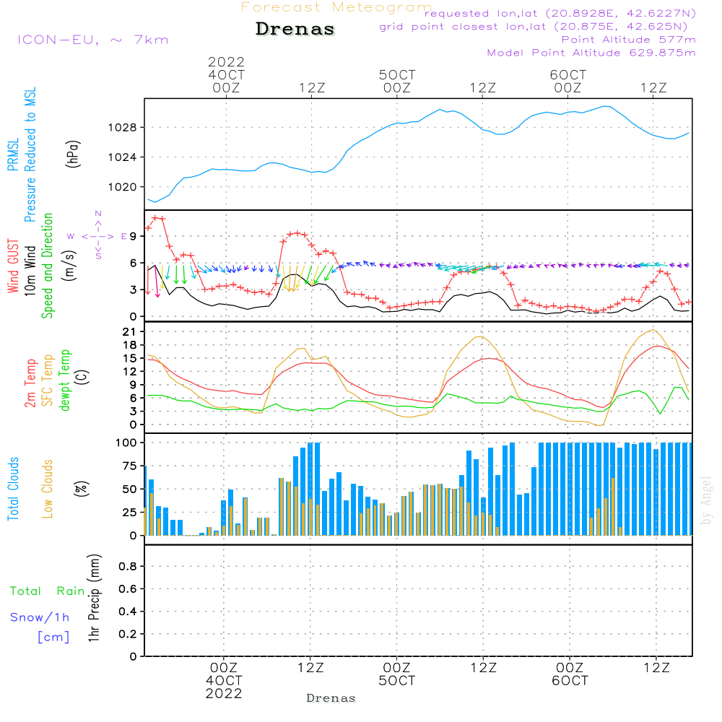Click the 'Point Altitude 577m' text
Viewport: 722px width, 722px height.
pyautogui.click(x=628, y=39)
